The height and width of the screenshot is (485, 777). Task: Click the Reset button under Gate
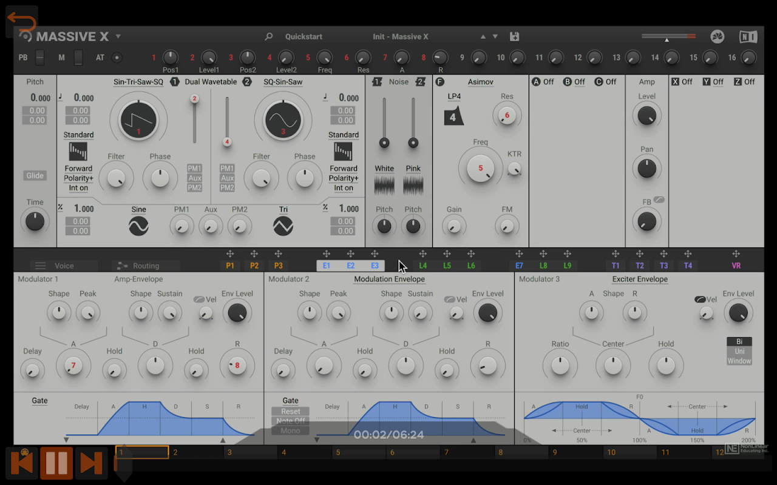(290, 411)
